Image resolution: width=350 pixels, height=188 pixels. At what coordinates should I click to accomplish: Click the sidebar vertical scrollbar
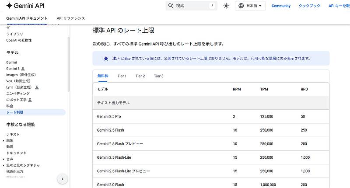point(69,64)
